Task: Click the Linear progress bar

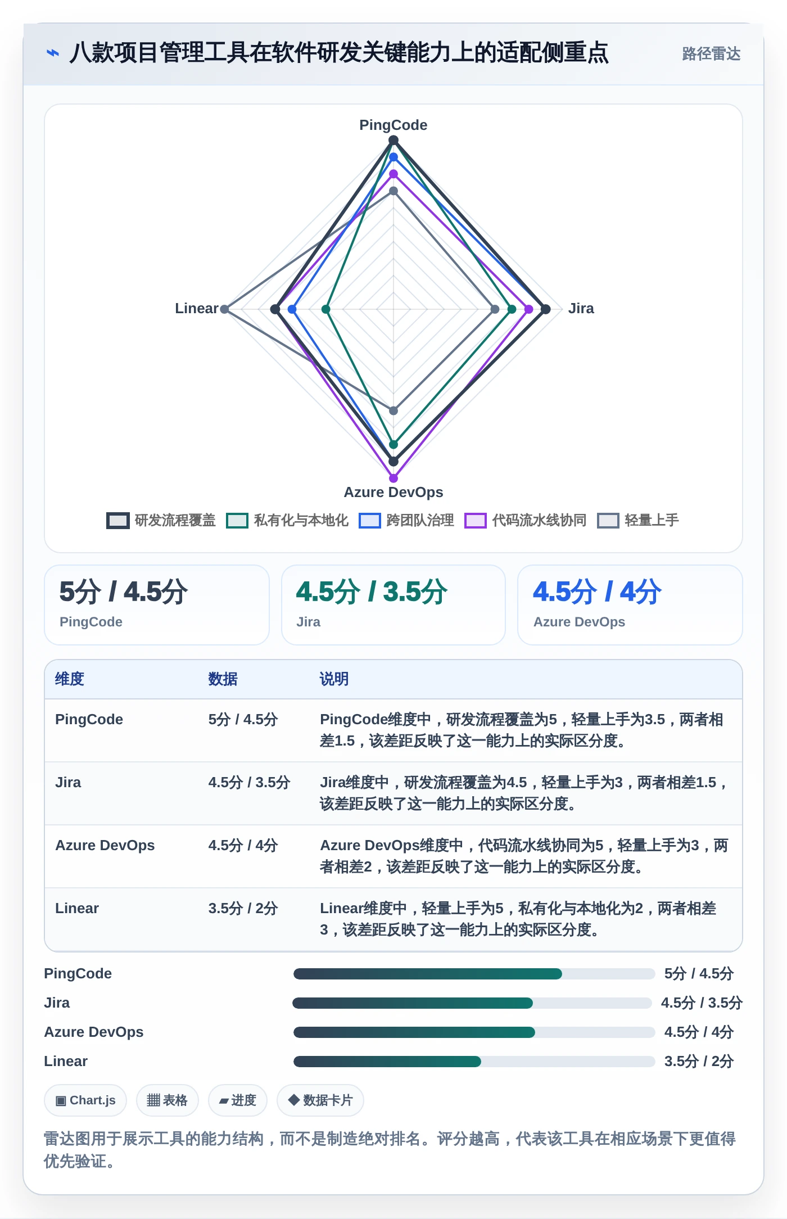Action: pyautogui.click(x=474, y=1062)
